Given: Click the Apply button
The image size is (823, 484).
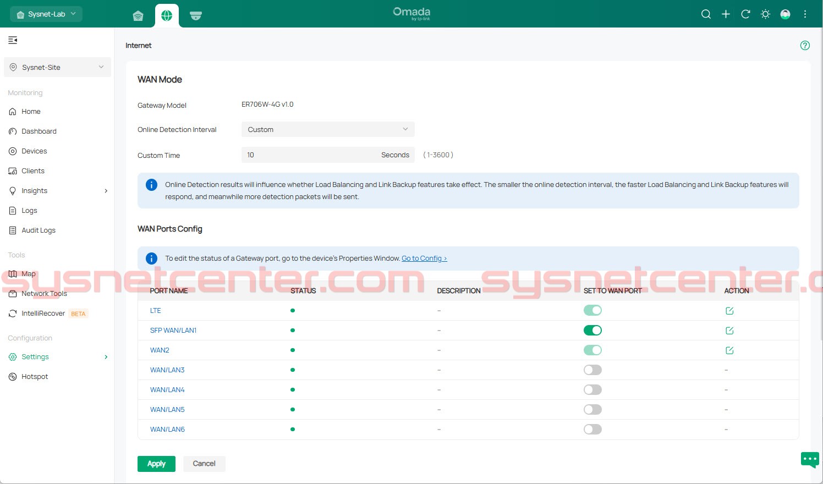Looking at the screenshot, I should [x=156, y=464].
